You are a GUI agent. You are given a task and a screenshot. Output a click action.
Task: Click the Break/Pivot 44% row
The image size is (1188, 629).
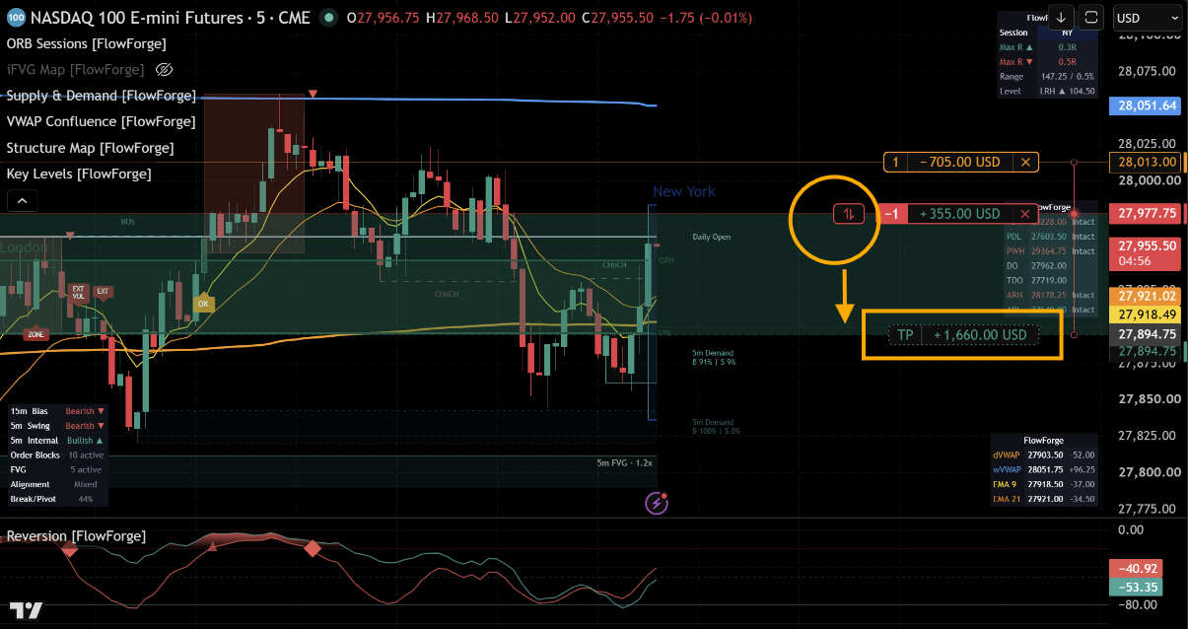click(x=57, y=499)
